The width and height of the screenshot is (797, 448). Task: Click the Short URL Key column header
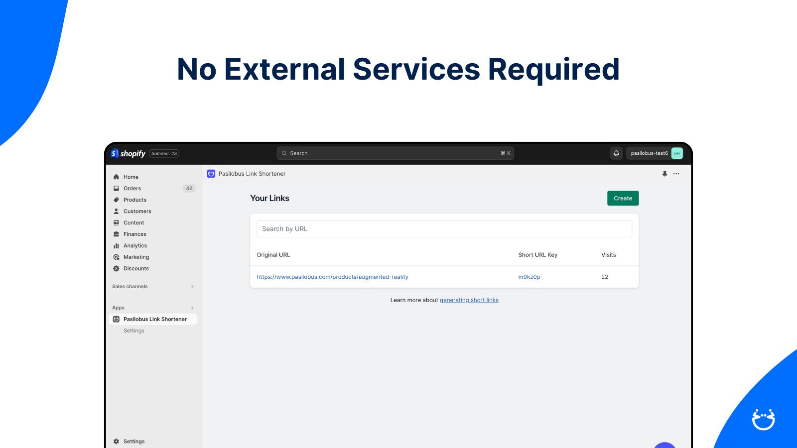(x=537, y=255)
